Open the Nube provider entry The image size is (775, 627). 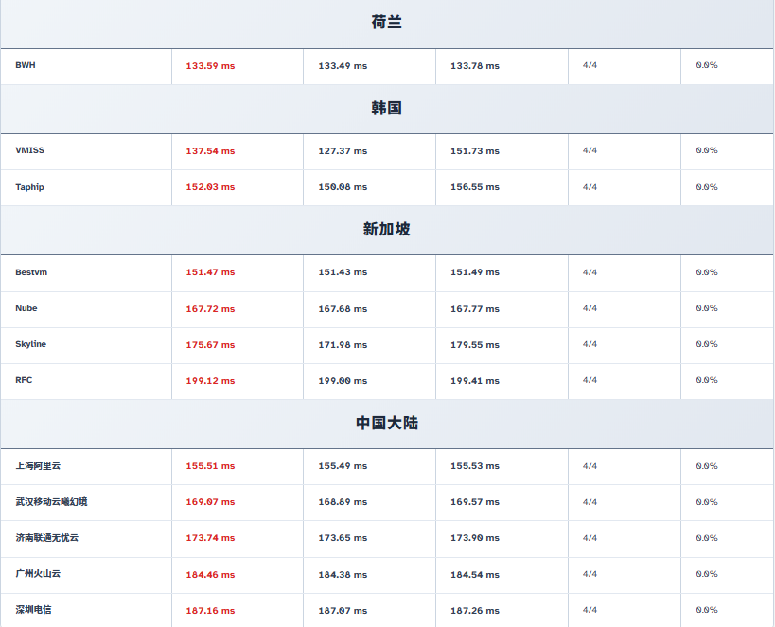(26, 308)
